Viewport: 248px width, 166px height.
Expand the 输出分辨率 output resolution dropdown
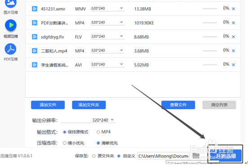(88, 120)
